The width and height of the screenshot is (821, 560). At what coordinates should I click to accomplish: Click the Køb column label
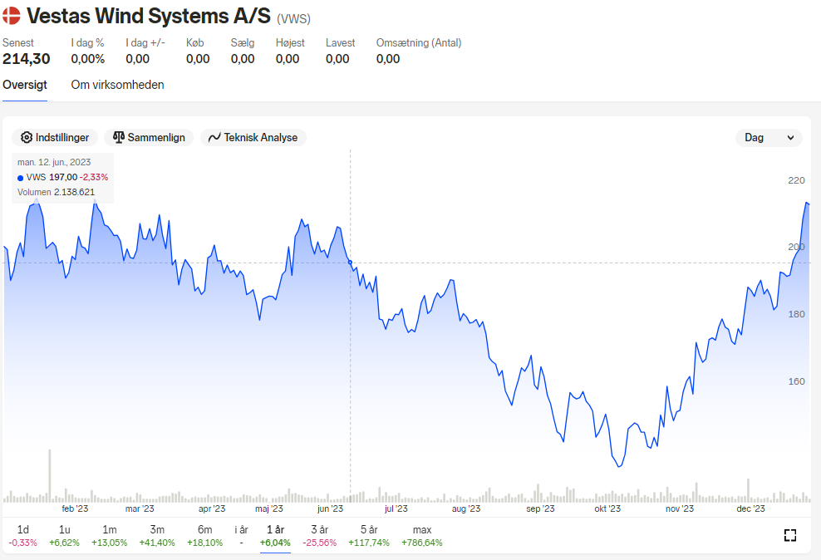(x=194, y=43)
